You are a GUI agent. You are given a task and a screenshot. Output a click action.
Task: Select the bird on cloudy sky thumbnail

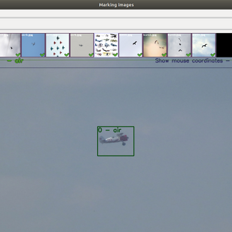[204, 45]
